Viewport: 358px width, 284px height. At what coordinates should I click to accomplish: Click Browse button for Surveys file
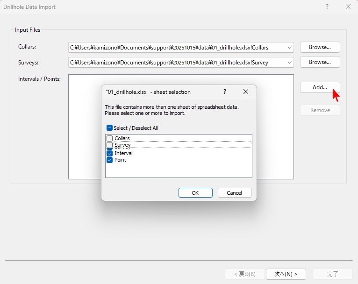(320, 62)
